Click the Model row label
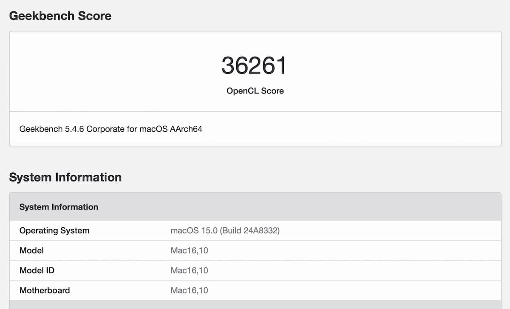This screenshot has height=309, width=510. [x=31, y=250]
